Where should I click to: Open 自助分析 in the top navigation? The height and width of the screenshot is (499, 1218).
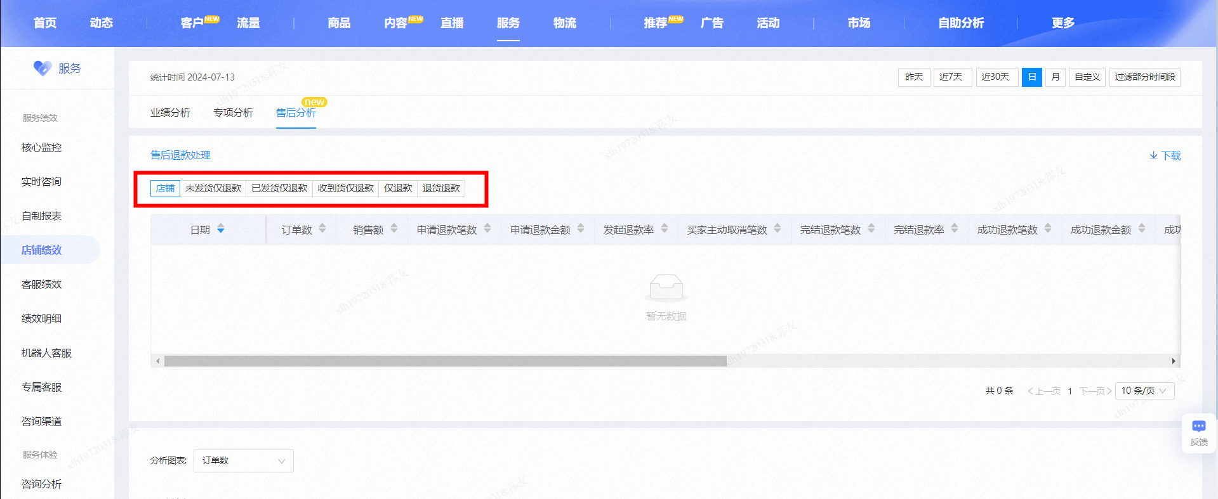pyautogui.click(x=961, y=23)
